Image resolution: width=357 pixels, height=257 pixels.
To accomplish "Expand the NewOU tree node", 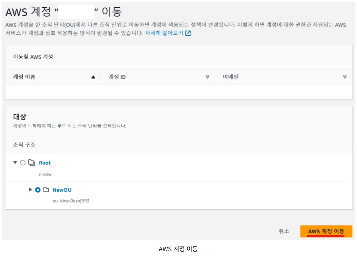I will pos(30,189).
